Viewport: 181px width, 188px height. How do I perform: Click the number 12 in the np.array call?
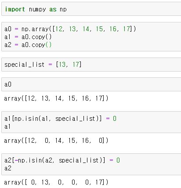[x=59, y=29]
